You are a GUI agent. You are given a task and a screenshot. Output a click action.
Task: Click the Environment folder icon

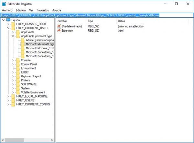point(18,68)
